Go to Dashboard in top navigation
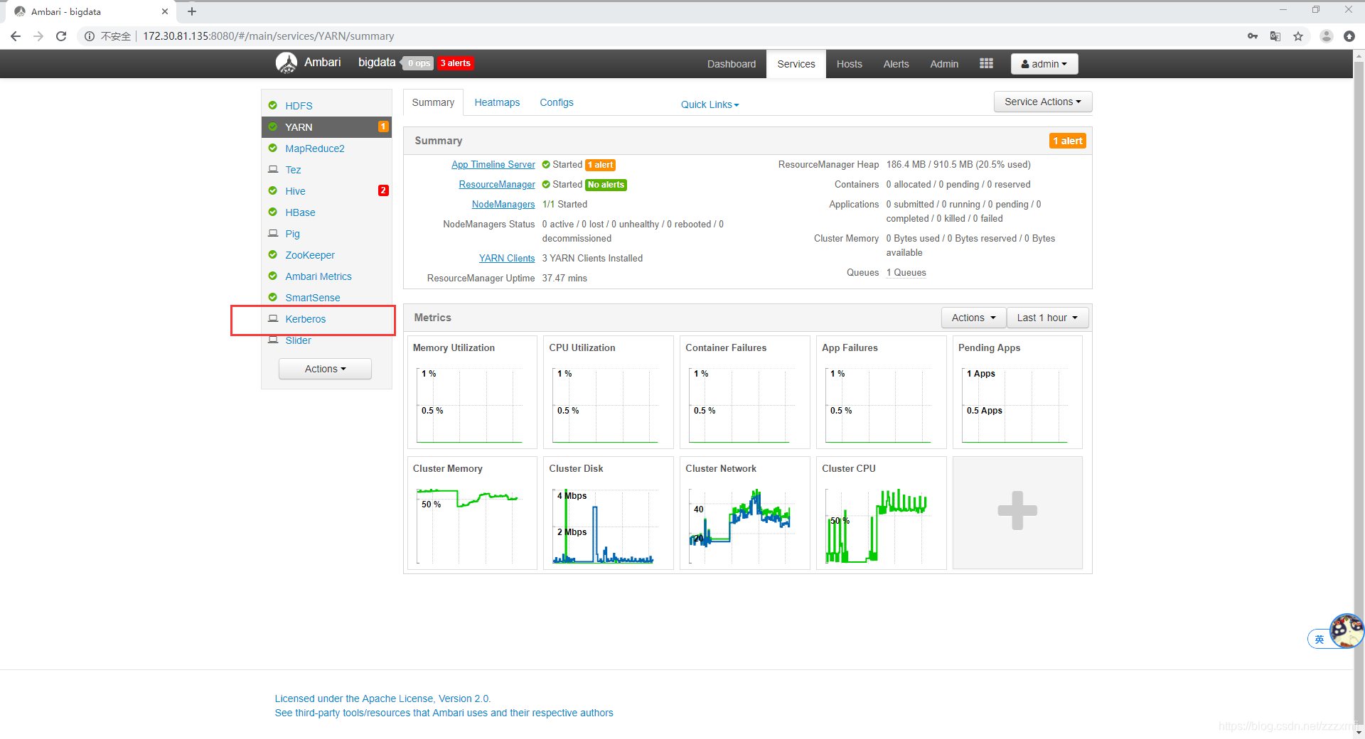This screenshot has height=739, width=1365. 732,64
